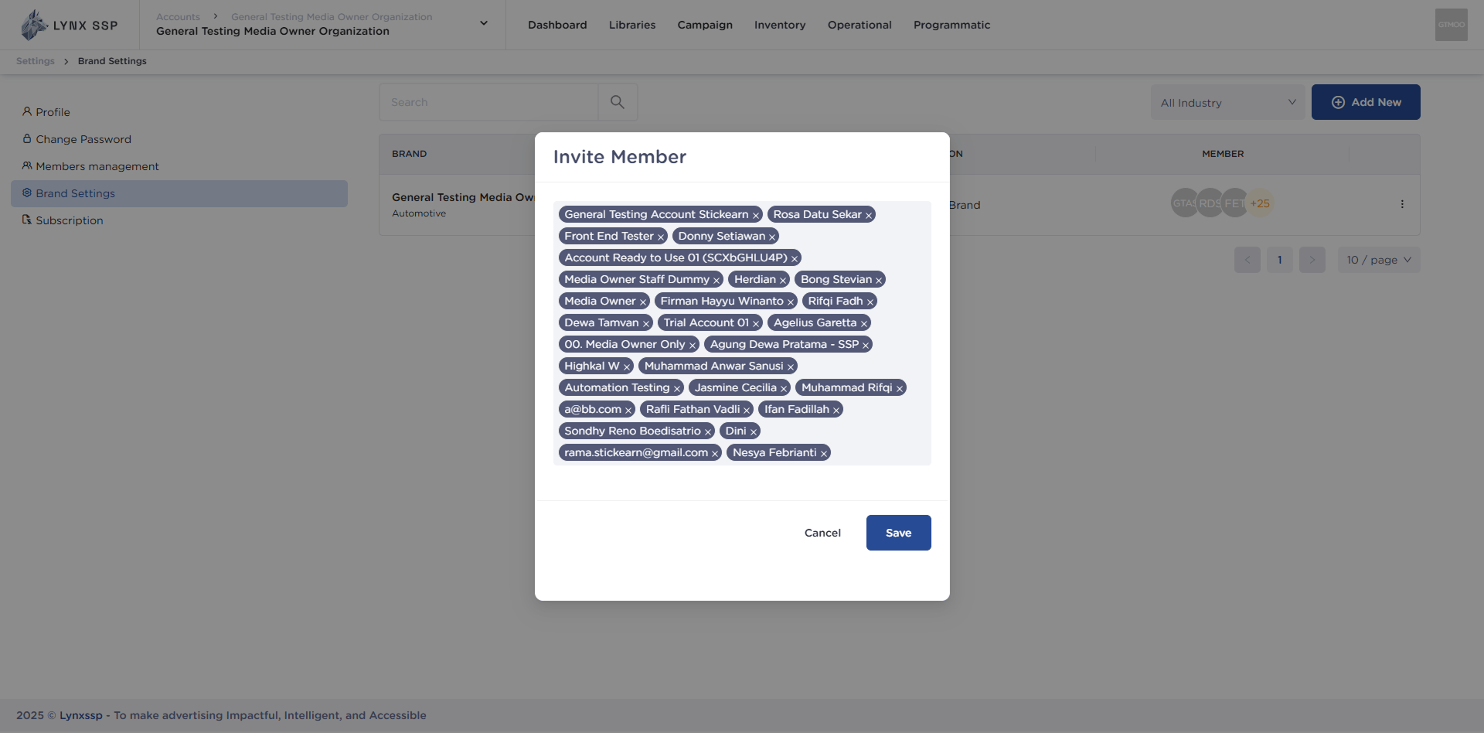Click the Lynx SSP logo
The width and height of the screenshot is (1484, 733).
point(70,25)
